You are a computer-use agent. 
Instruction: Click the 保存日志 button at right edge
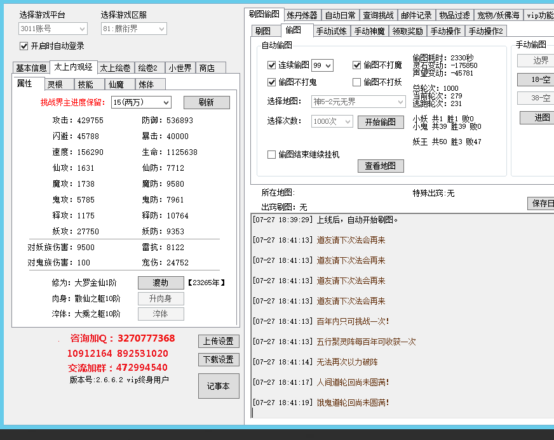(541, 203)
